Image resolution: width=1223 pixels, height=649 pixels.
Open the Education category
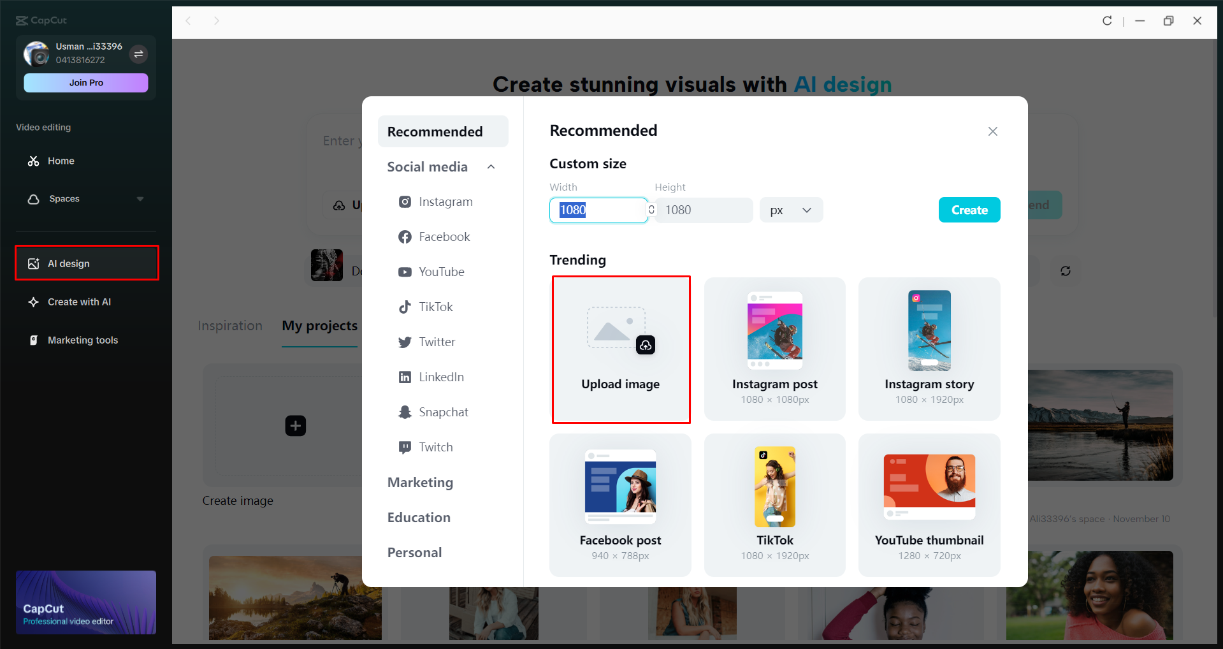click(x=418, y=517)
